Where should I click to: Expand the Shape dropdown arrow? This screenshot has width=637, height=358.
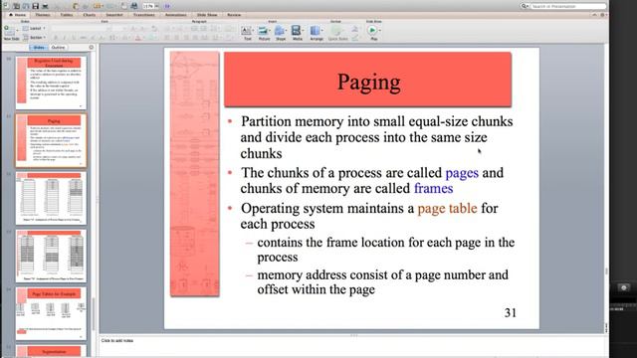286,31
